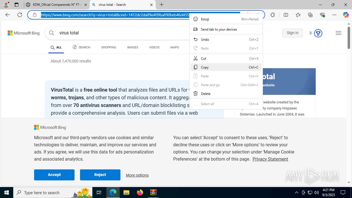Open Browser essentials heart icon

pyautogui.click(x=322, y=15)
